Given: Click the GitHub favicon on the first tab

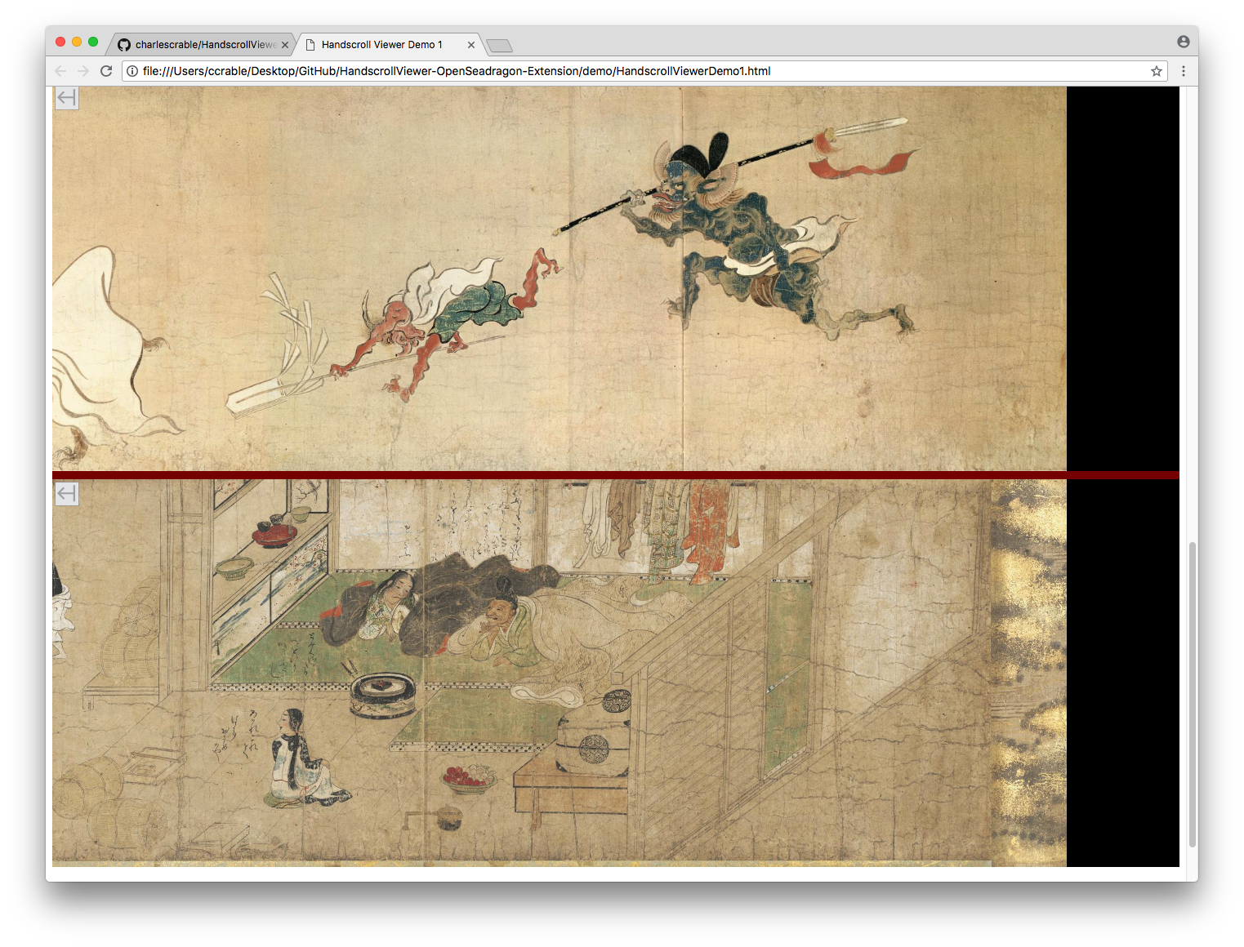Looking at the screenshot, I should pos(124,45).
